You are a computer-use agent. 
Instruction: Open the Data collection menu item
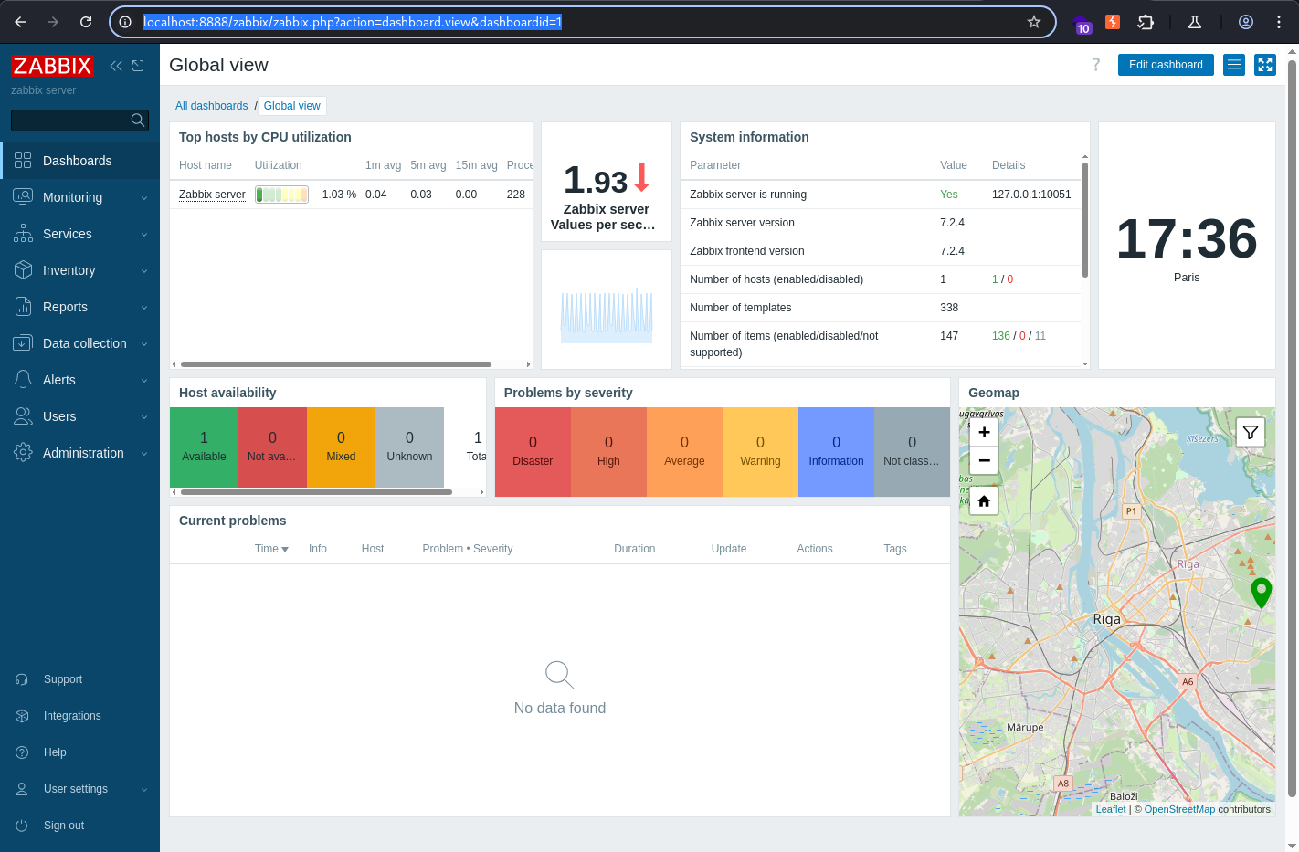click(x=79, y=343)
